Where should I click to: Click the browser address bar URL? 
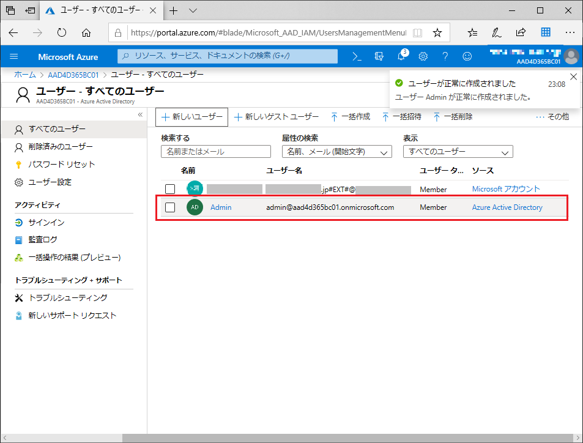269,32
